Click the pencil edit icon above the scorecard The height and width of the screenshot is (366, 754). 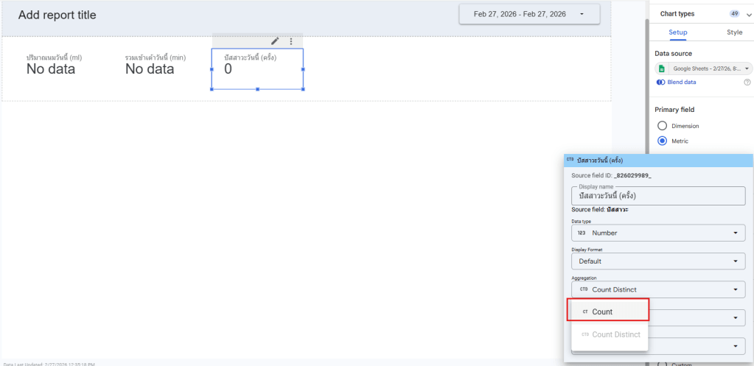(x=275, y=41)
